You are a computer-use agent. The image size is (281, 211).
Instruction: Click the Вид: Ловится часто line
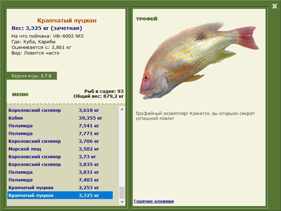coord(35,53)
